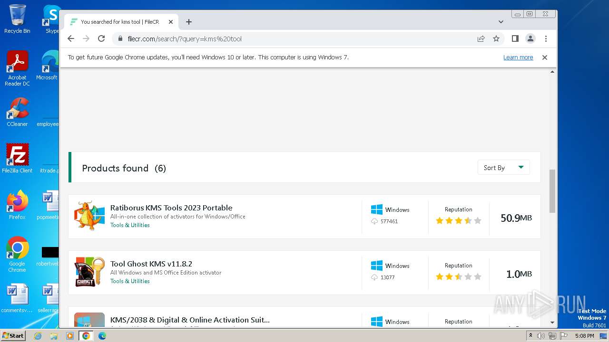Show hidden system tray icons
The height and width of the screenshot is (342, 609).
tap(530, 336)
